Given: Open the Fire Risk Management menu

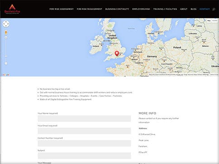Looking at the screenshot, I should 90,9.
